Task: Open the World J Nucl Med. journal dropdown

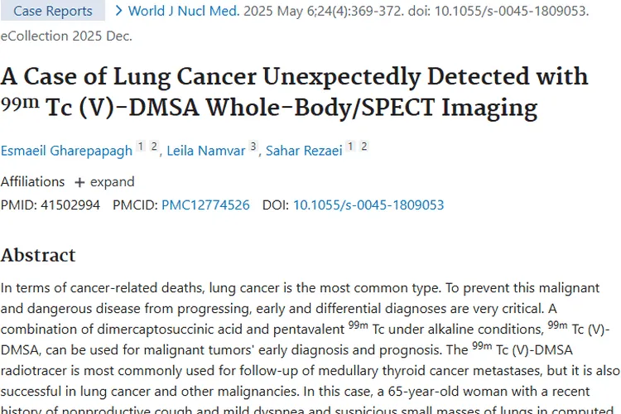Action: pos(183,11)
